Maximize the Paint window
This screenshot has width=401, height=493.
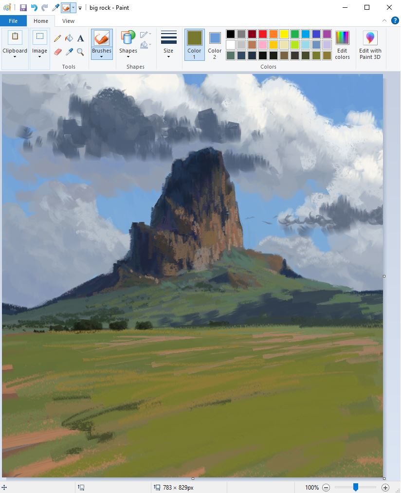click(367, 8)
